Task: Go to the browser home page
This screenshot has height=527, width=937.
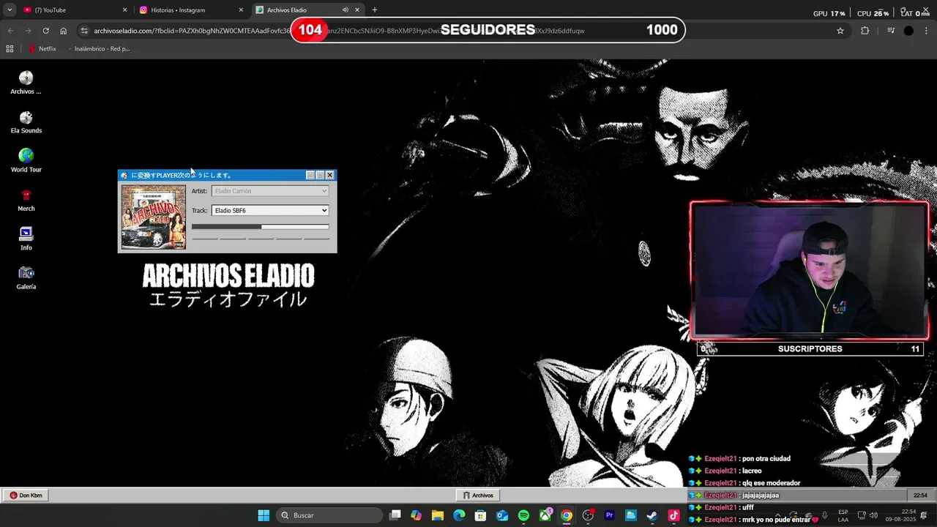Action: [64, 31]
